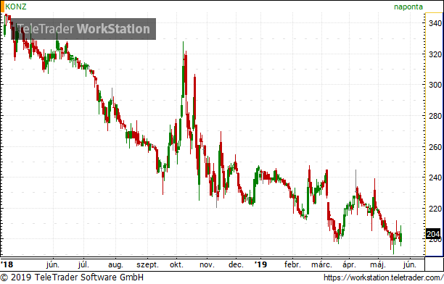Click the 2019 TeleTrader Software GmbH copyright text

tap(72, 277)
